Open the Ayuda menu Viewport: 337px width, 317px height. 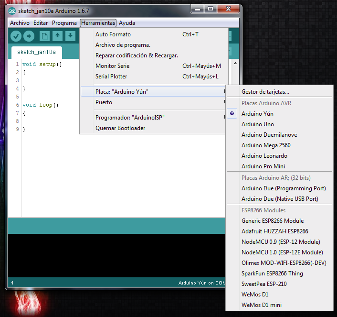click(127, 23)
